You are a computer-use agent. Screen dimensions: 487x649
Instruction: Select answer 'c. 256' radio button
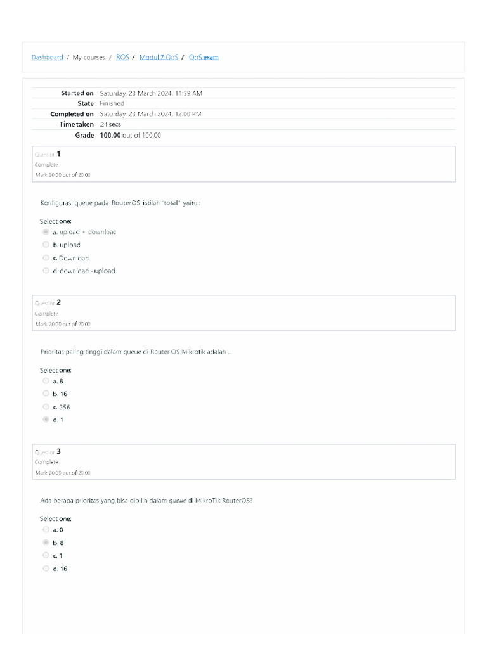click(x=46, y=407)
